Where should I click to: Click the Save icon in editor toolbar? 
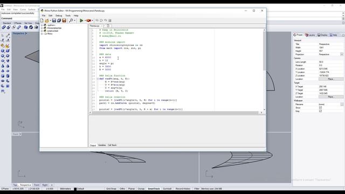pos(54,20)
